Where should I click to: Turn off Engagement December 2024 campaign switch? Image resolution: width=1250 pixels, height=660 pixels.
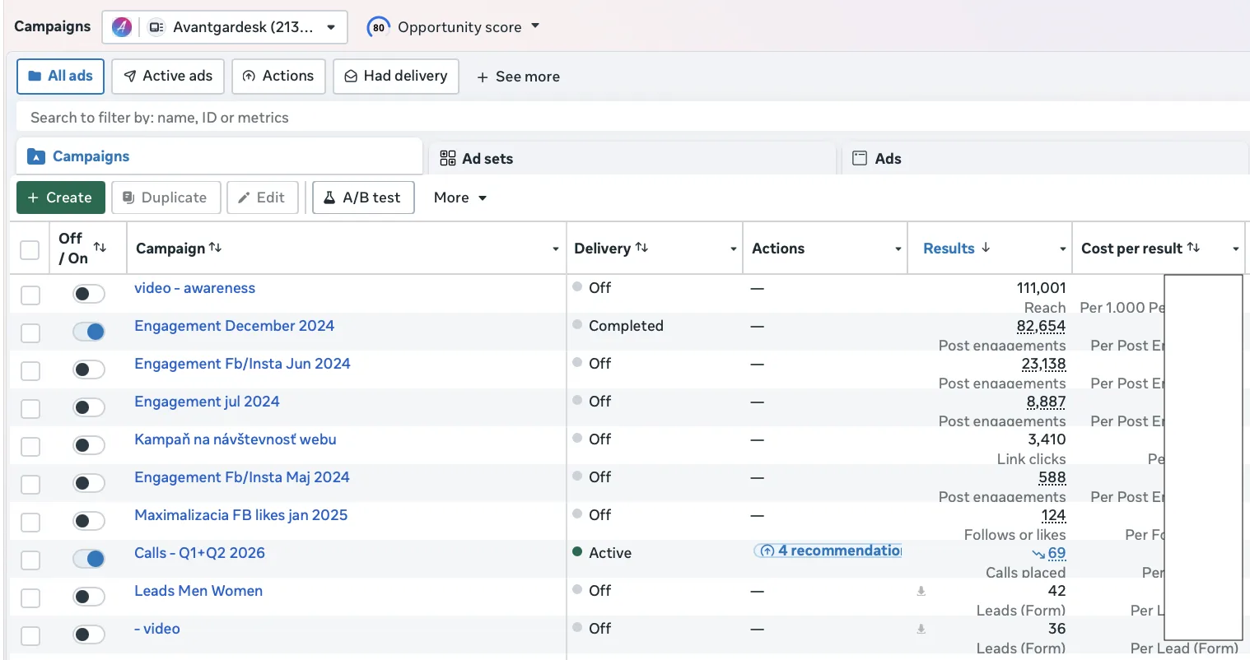89,332
